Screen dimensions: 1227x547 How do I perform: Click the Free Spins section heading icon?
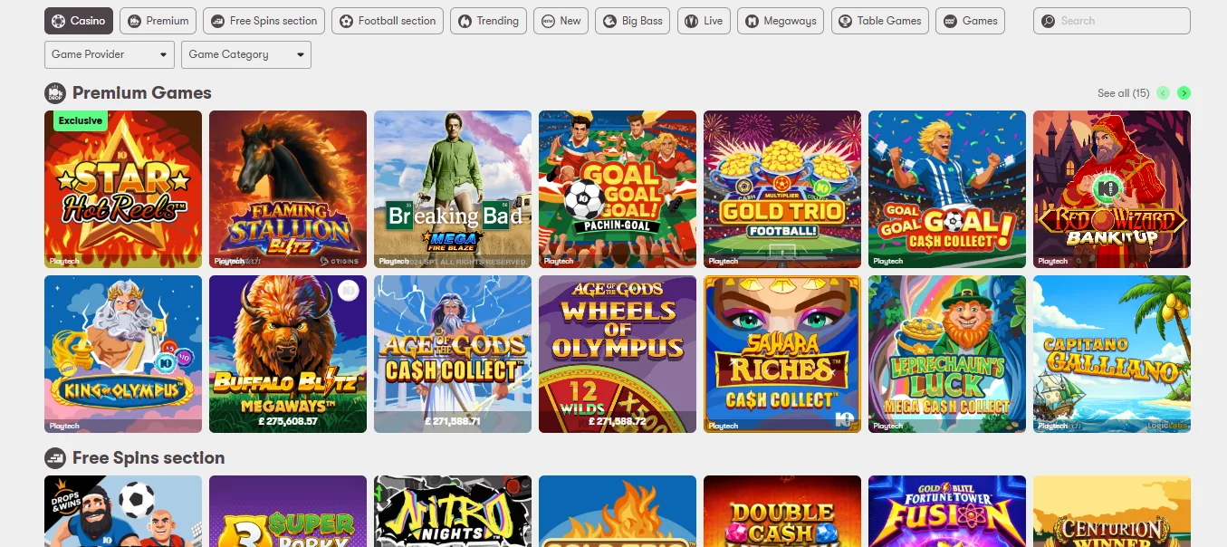pos(55,457)
